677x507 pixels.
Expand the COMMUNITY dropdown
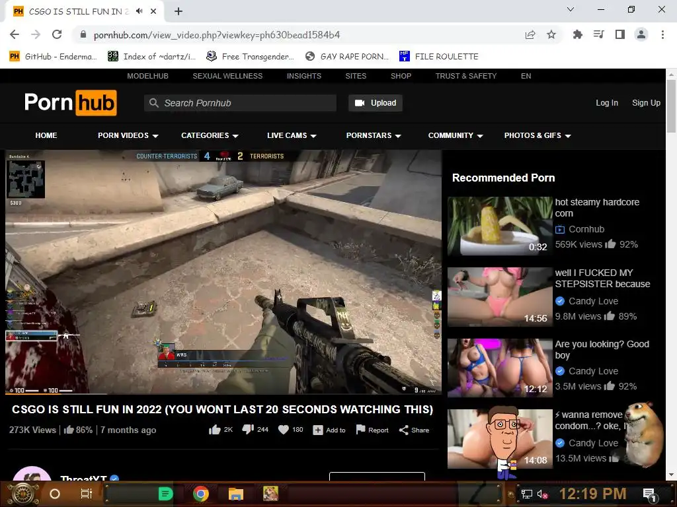[455, 135]
